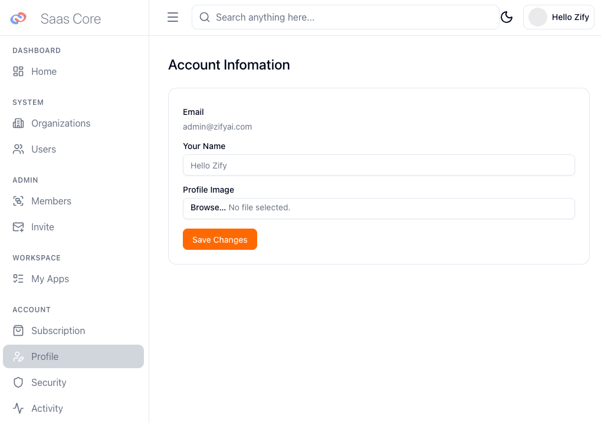The height and width of the screenshot is (423, 601).
Task: Focus the Your Name text field
Action: 379,165
